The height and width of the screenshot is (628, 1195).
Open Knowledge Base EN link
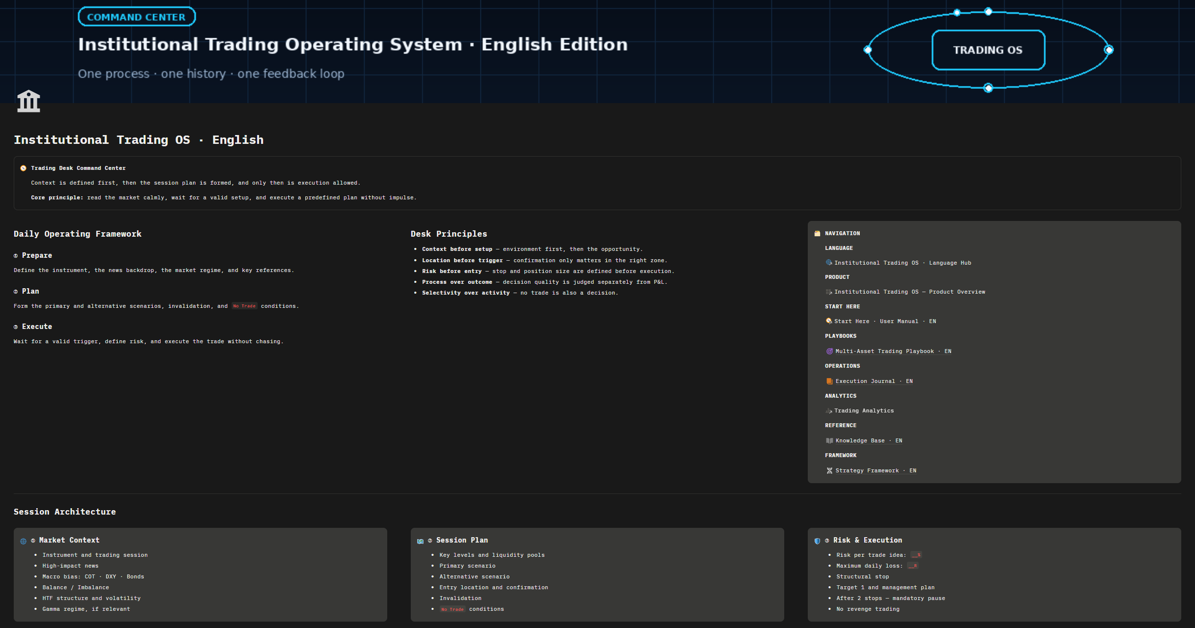point(869,440)
